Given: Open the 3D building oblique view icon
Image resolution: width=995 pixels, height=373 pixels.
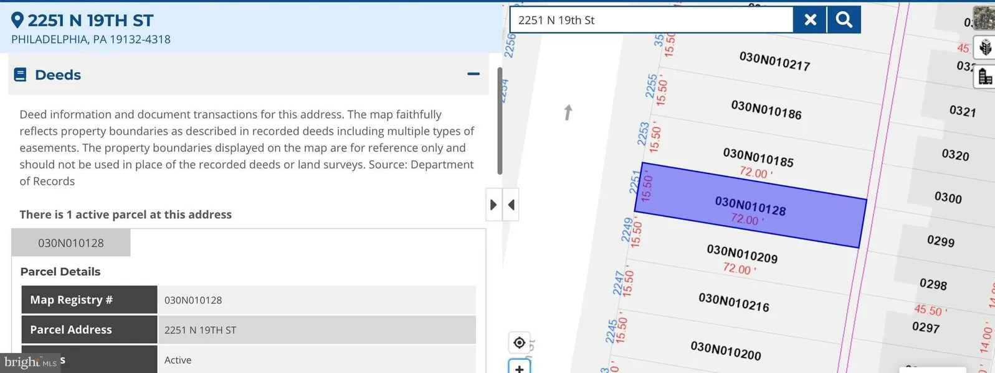Looking at the screenshot, I should click(x=985, y=47).
